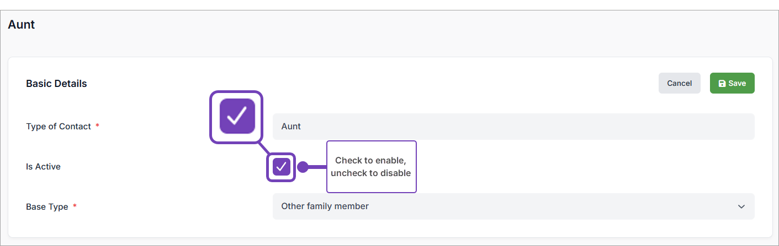Click the 'uncheck to disable' hint text
The image size is (779, 246).
coord(371,173)
